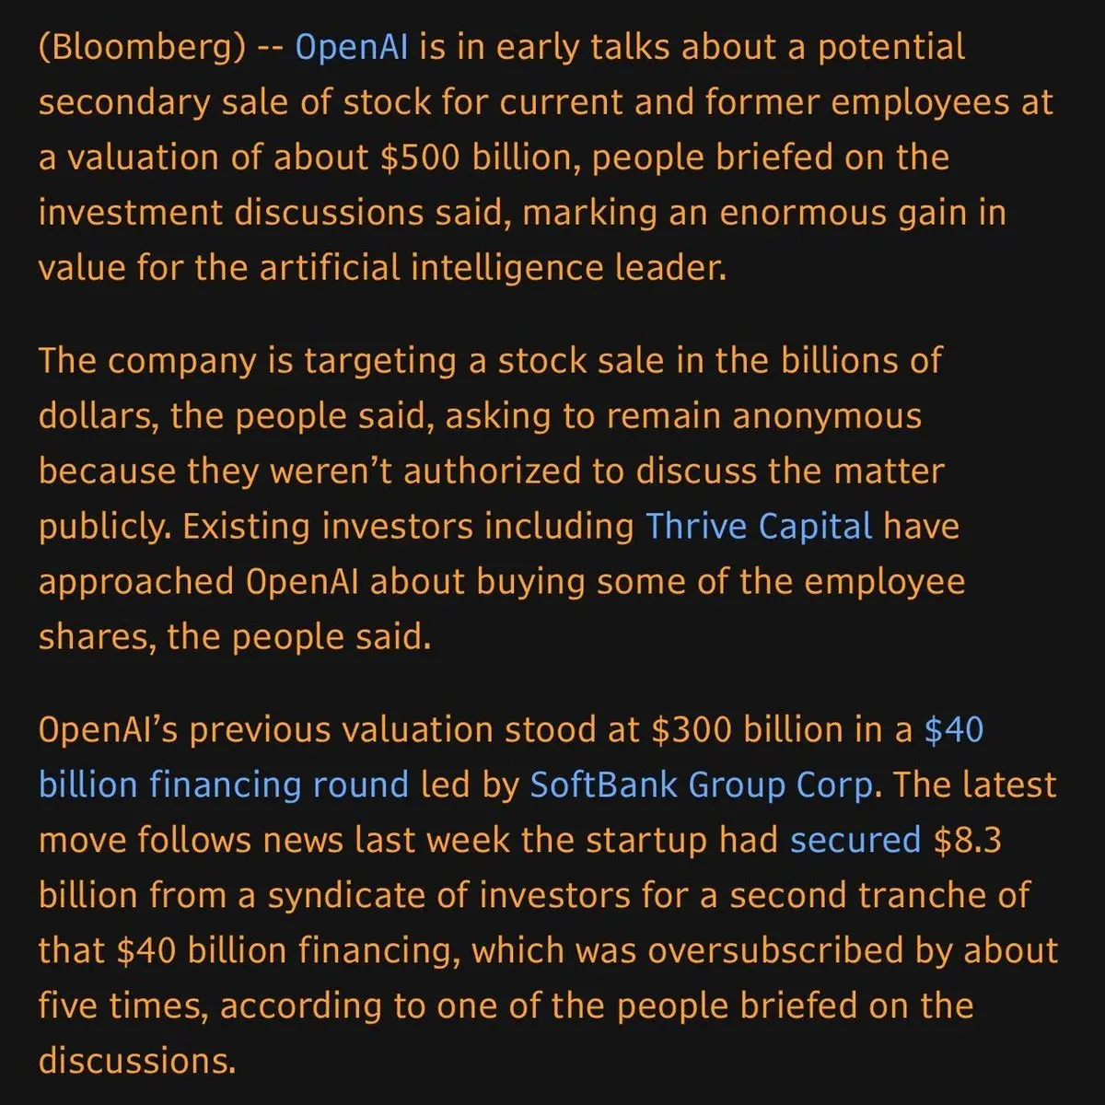
Task: Click the words 'five times'
Action: (x=123, y=1006)
